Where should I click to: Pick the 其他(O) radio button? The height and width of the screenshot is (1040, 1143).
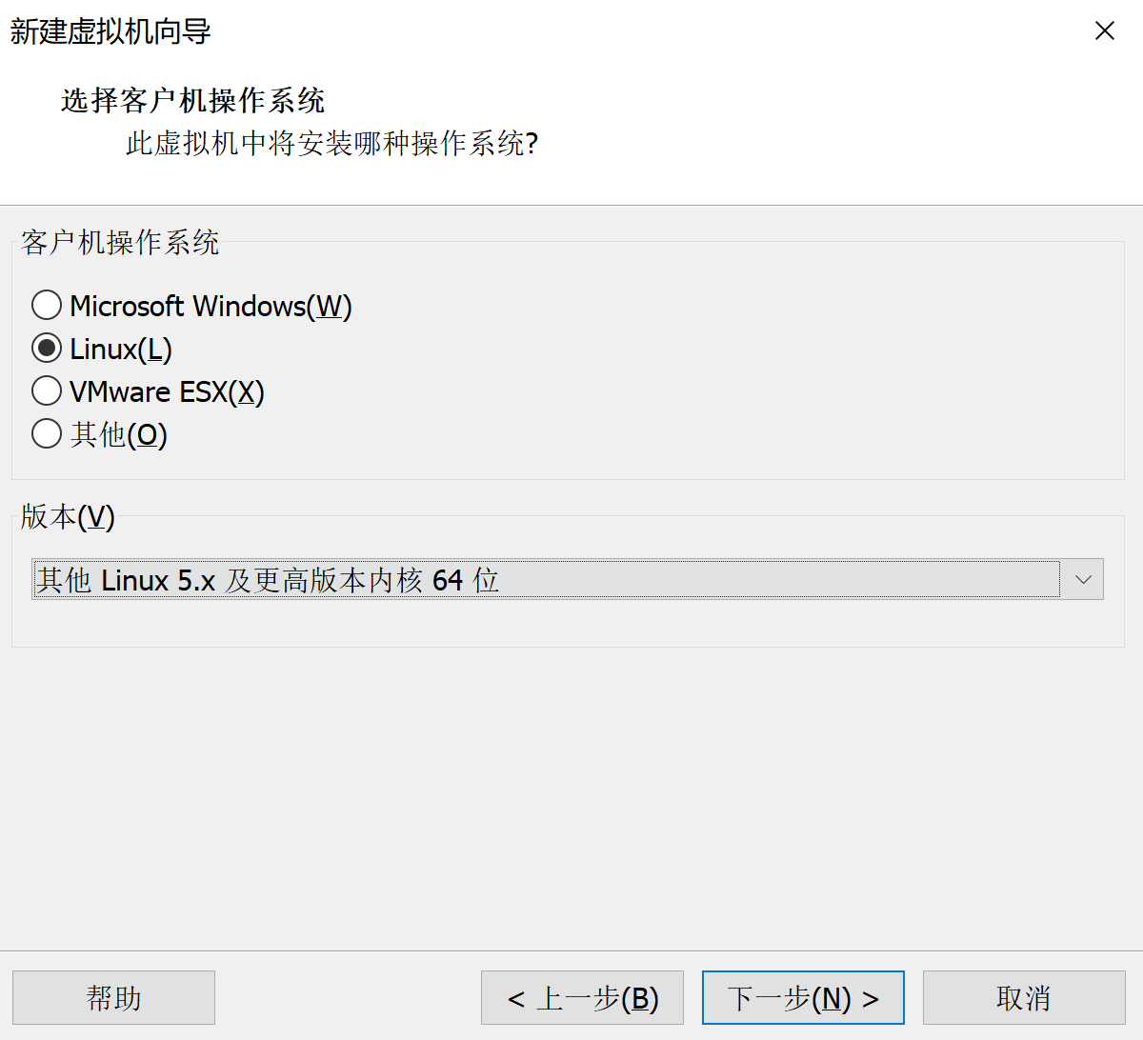click(47, 434)
